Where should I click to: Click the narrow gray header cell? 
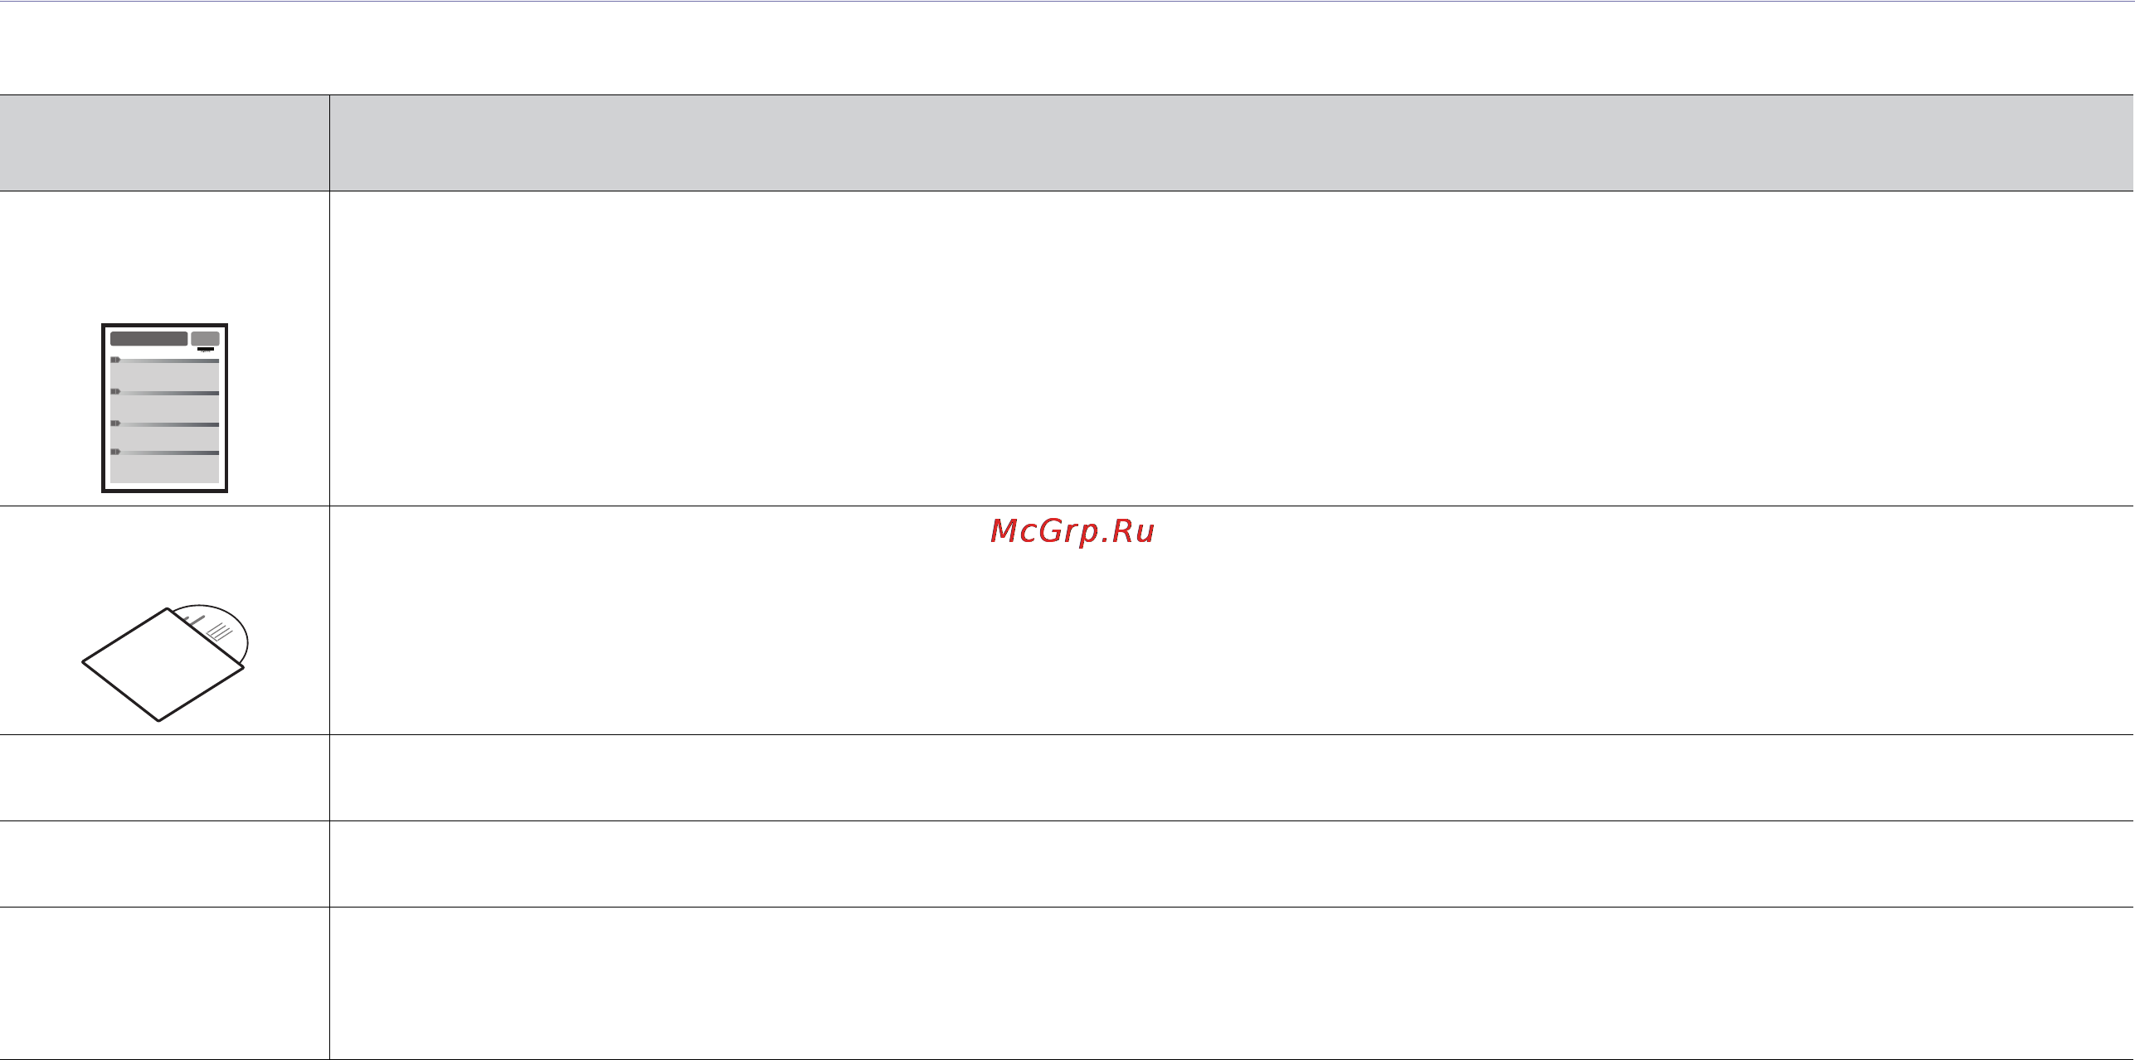coord(164,143)
